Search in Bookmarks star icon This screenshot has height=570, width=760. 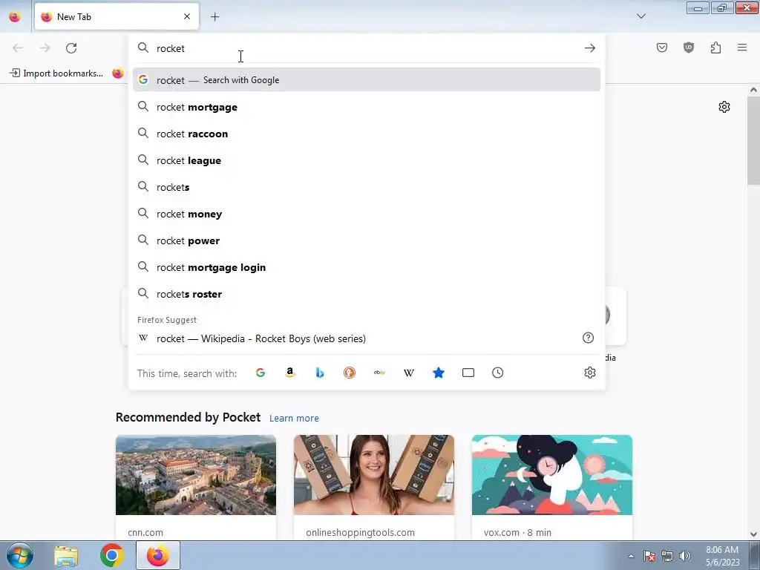pyautogui.click(x=438, y=373)
